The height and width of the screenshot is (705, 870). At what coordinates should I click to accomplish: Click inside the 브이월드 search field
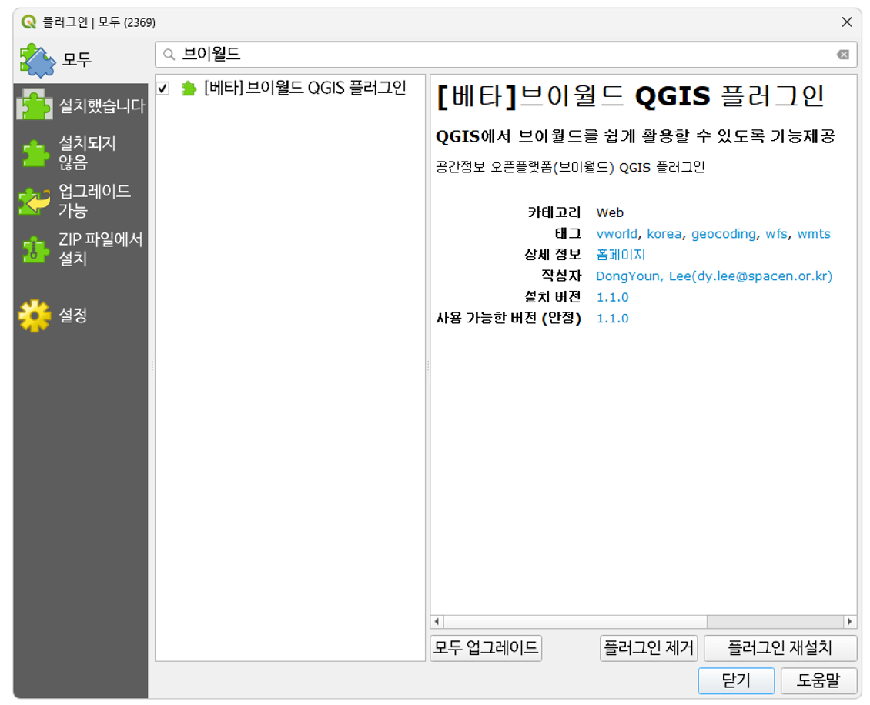pos(506,55)
